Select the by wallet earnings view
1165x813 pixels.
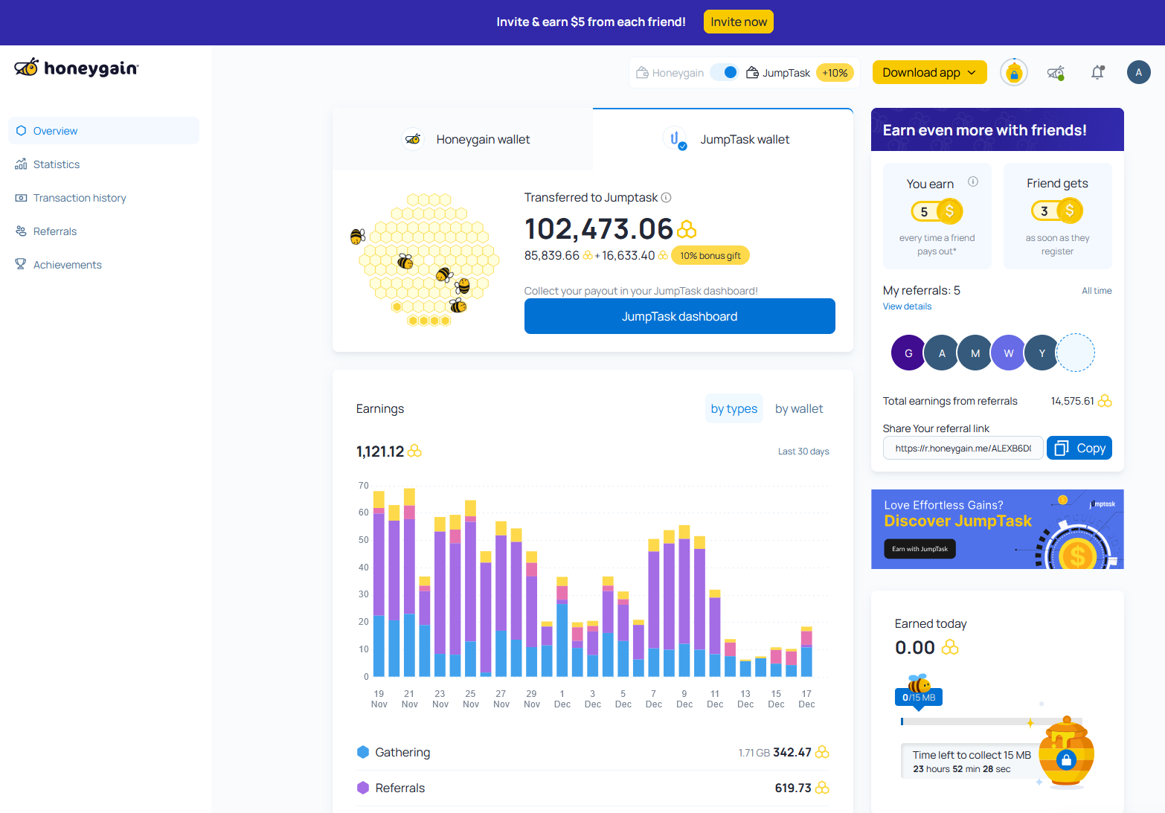[799, 408]
